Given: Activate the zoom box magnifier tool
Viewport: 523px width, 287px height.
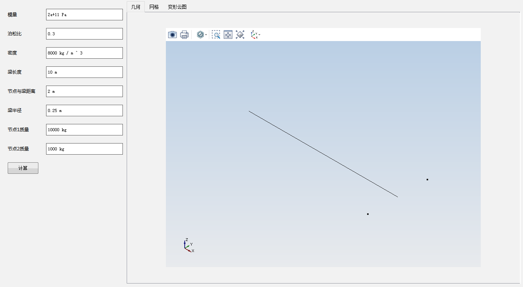Looking at the screenshot, I should tap(216, 35).
